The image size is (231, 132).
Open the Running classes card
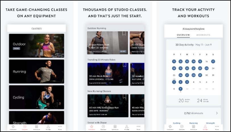36,72
